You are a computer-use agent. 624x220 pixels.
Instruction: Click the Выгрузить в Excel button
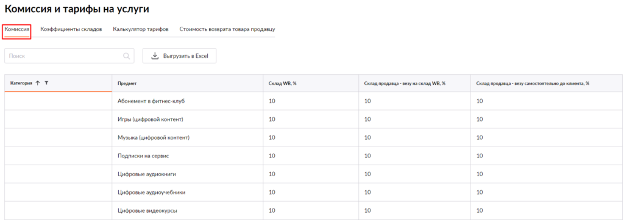180,56
